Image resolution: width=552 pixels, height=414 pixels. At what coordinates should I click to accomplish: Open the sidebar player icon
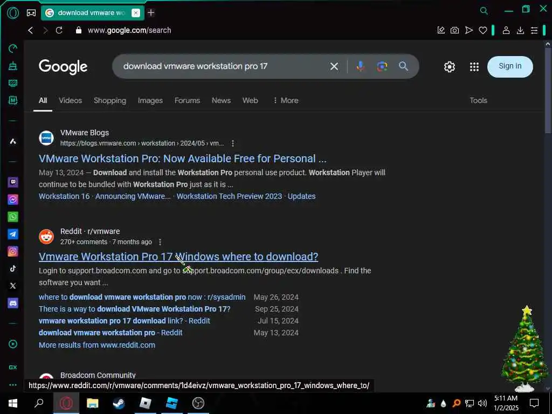[x=13, y=344]
